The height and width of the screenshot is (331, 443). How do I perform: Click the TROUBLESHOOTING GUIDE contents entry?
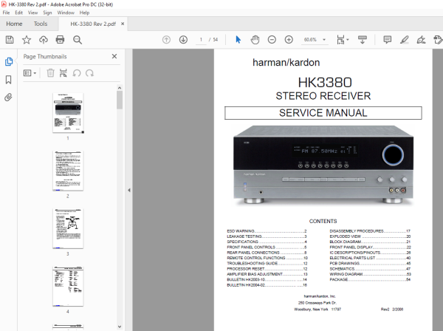267,263
